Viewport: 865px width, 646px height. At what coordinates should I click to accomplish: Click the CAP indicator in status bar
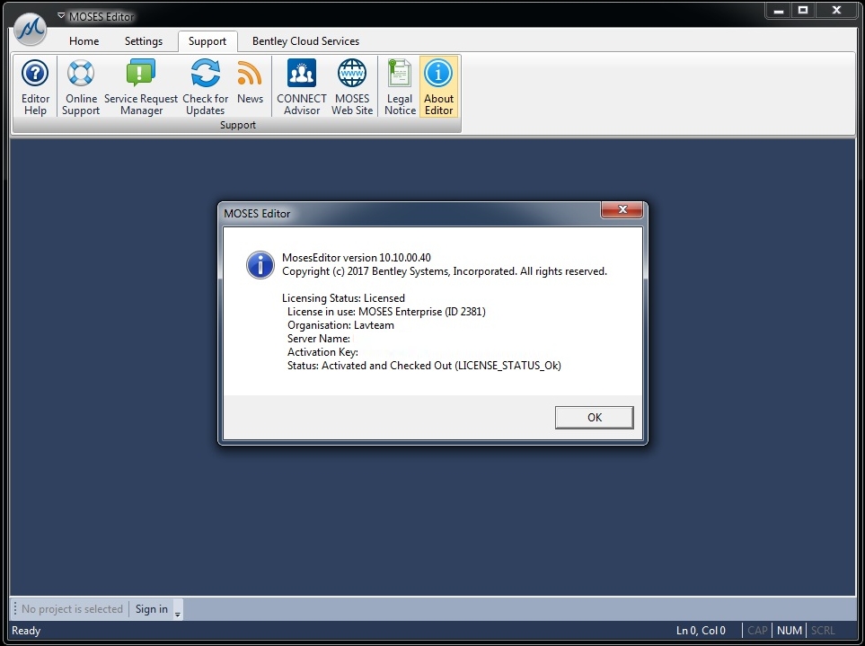757,631
